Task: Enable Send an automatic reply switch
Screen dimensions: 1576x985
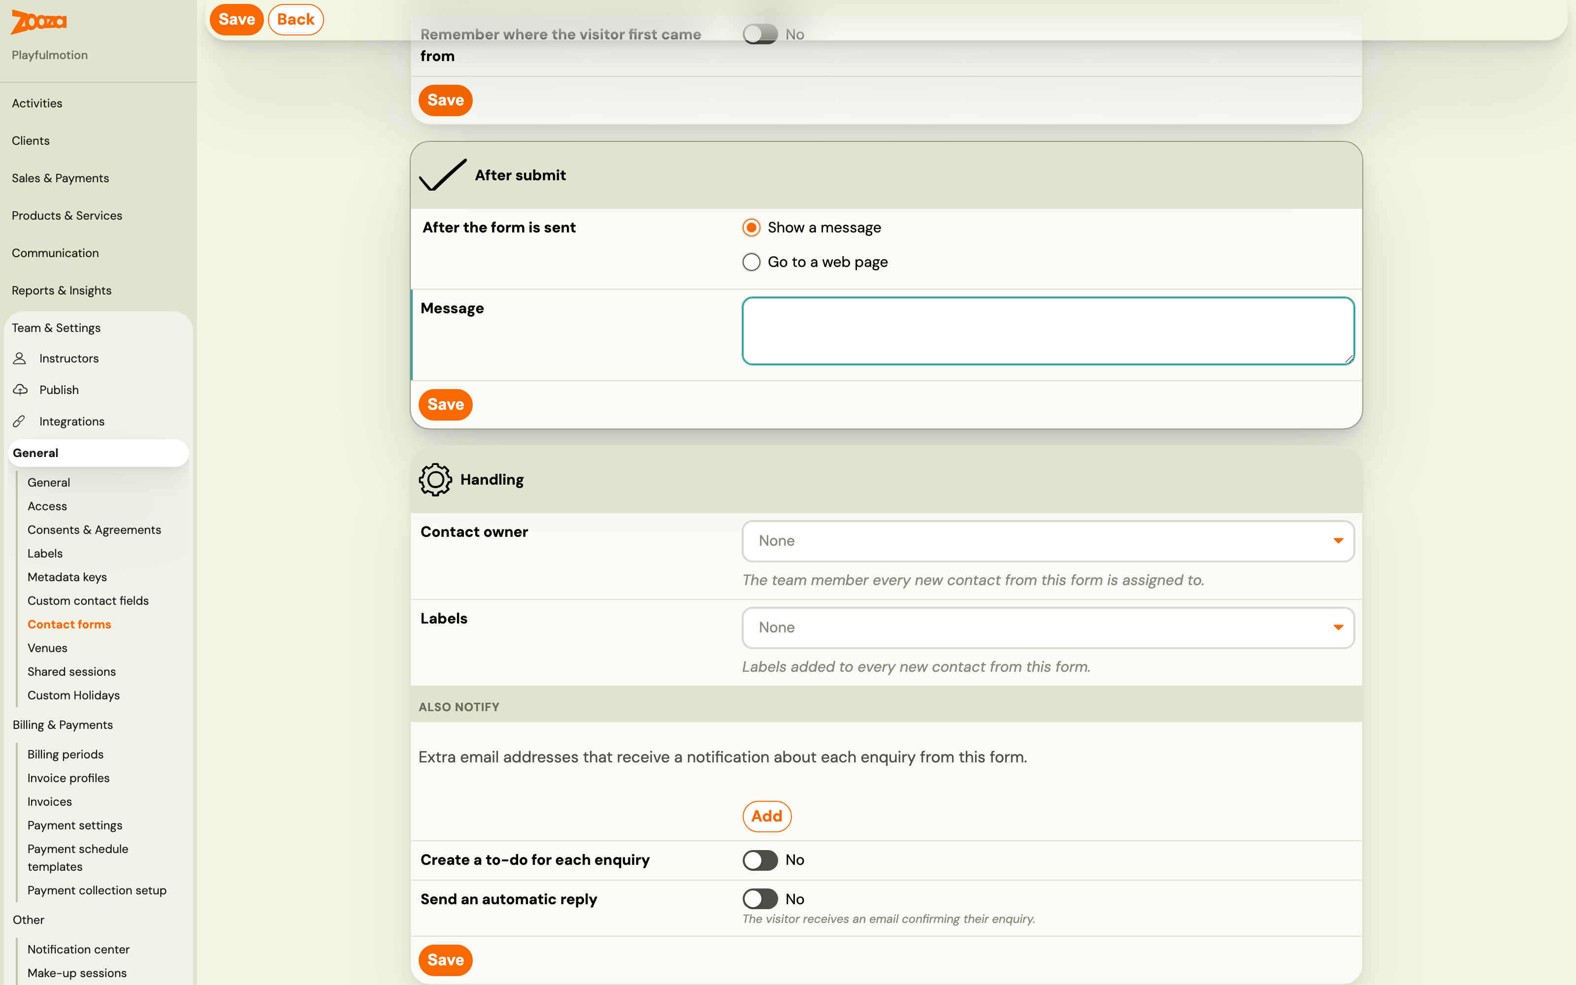Action: pyautogui.click(x=760, y=899)
